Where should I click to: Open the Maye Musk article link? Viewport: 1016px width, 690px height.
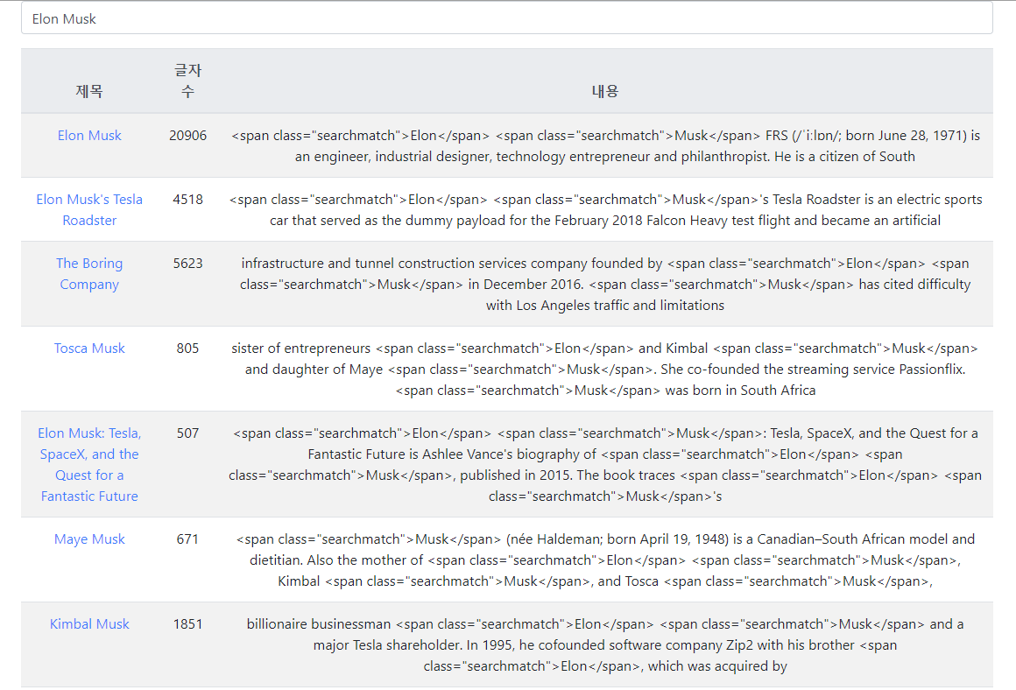tap(89, 539)
